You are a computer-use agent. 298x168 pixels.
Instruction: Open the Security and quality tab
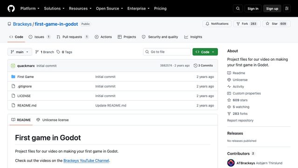point(160,37)
